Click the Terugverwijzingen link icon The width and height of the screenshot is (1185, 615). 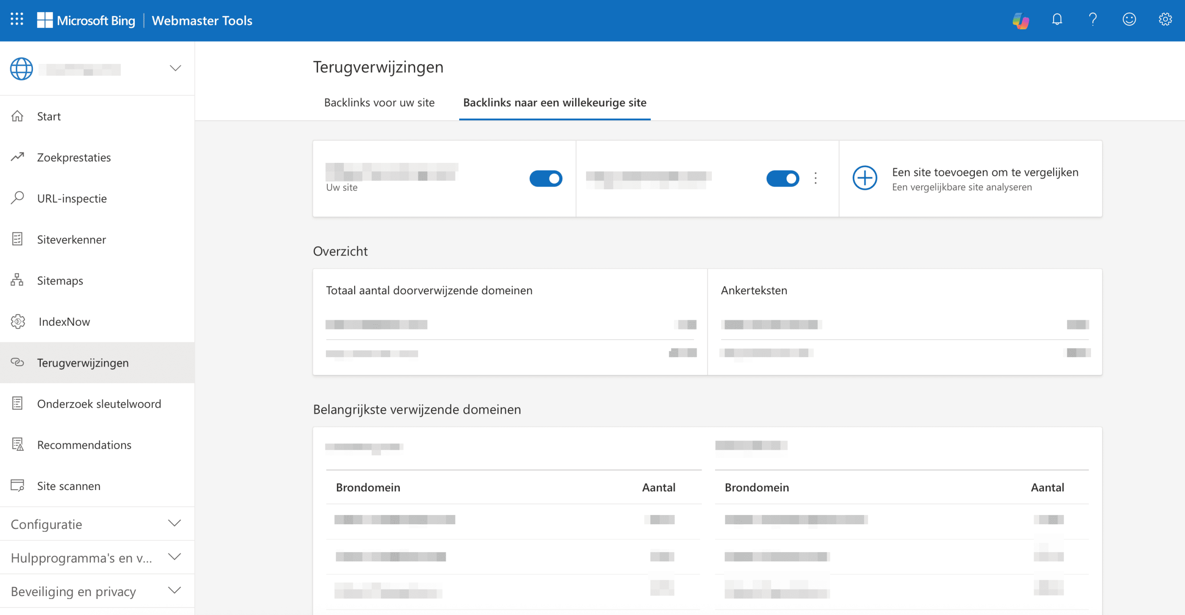pyautogui.click(x=17, y=362)
